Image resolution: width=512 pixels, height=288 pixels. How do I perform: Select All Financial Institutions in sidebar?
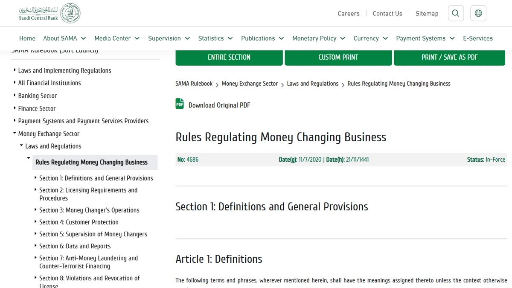pyautogui.click(x=49, y=83)
